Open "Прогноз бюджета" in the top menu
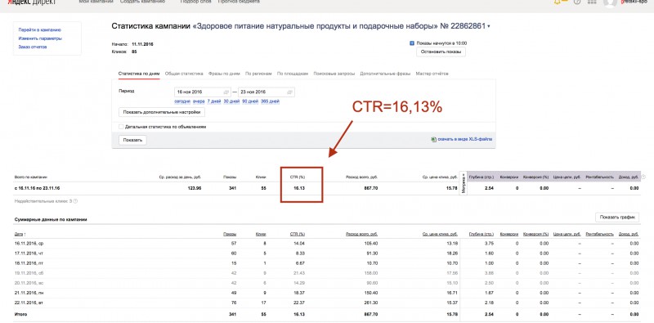 tap(239, 2)
